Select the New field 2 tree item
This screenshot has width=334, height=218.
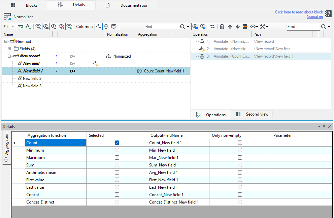32,79
